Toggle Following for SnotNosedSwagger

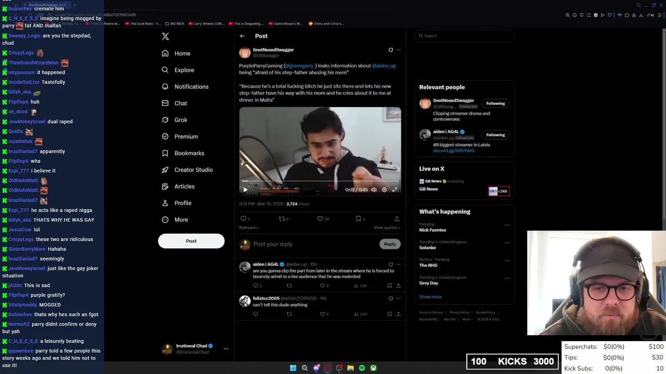coord(495,103)
